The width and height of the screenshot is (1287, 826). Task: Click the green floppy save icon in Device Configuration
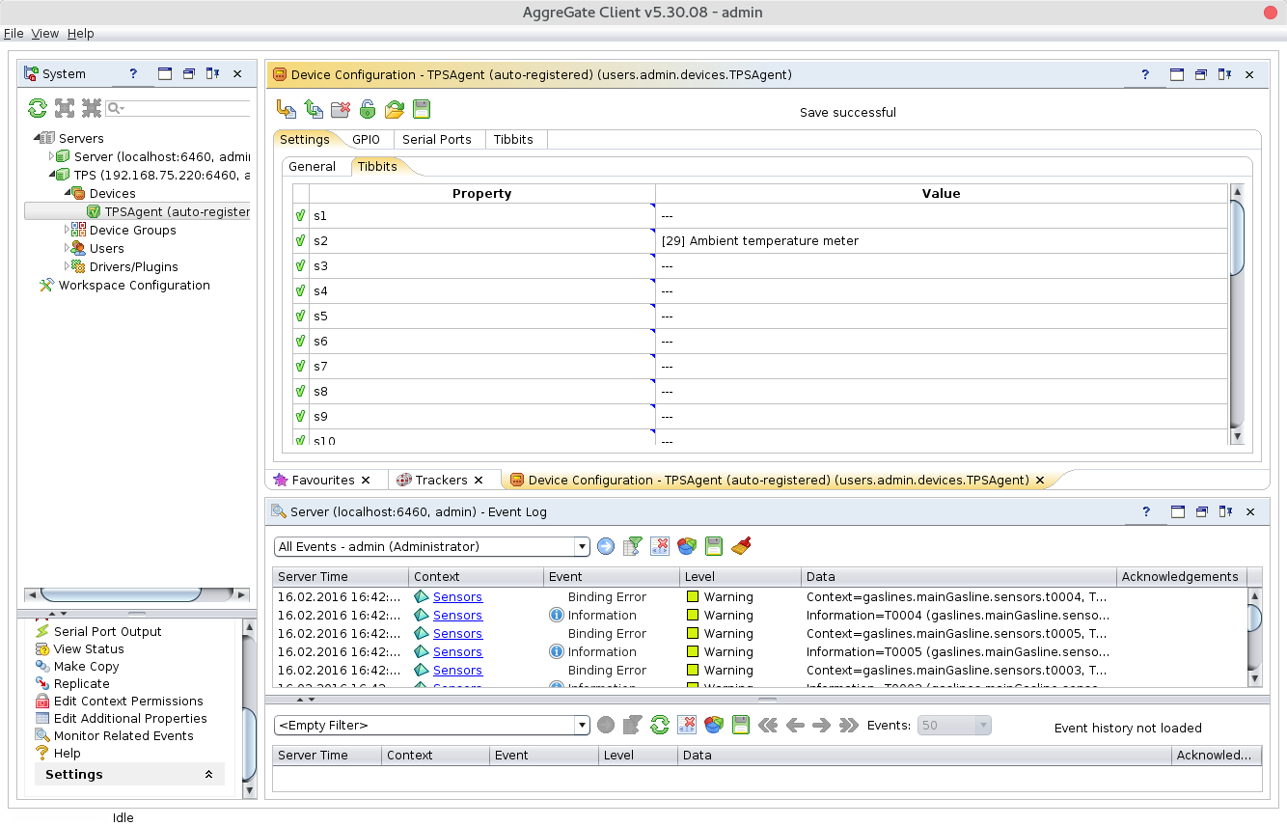tap(422, 109)
